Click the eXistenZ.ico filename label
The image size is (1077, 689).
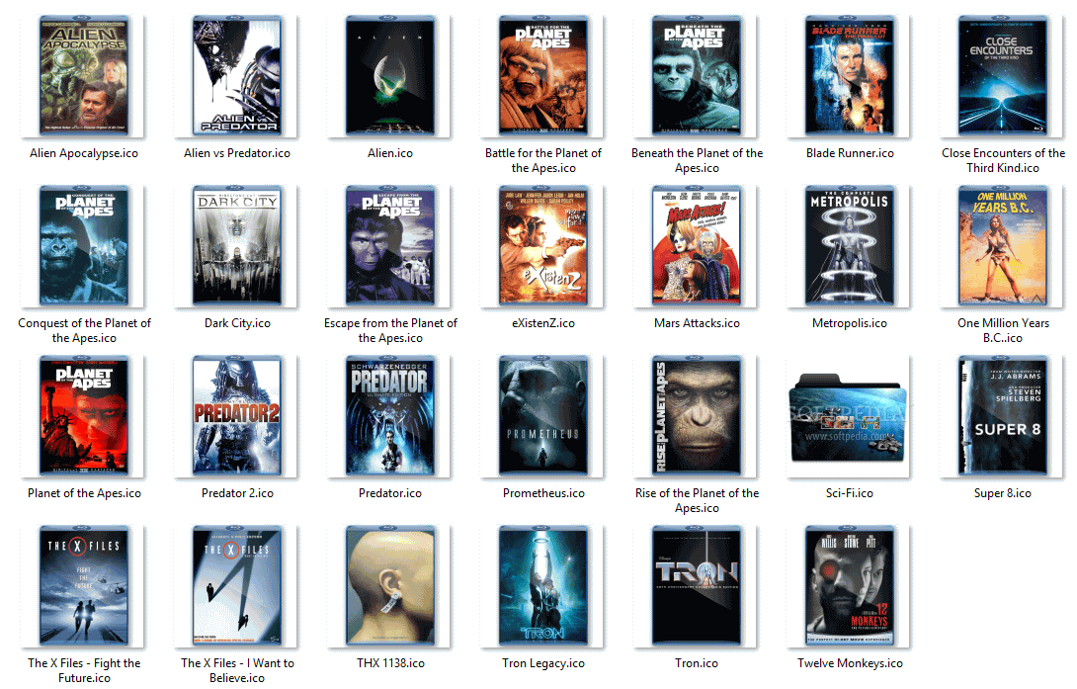(543, 323)
